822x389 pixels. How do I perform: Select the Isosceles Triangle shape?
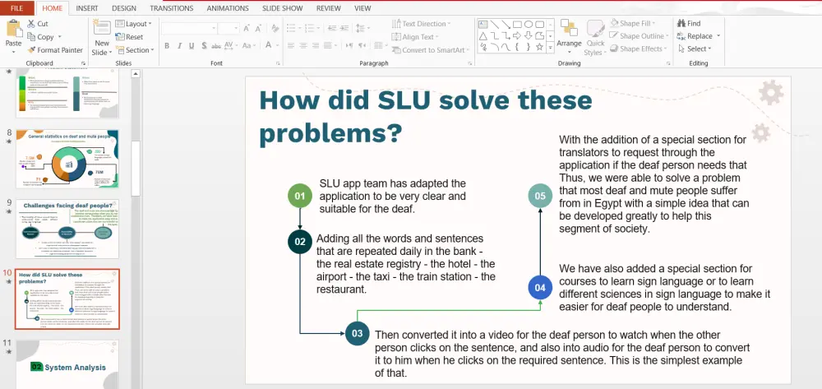pyautogui.click(x=483, y=35)
